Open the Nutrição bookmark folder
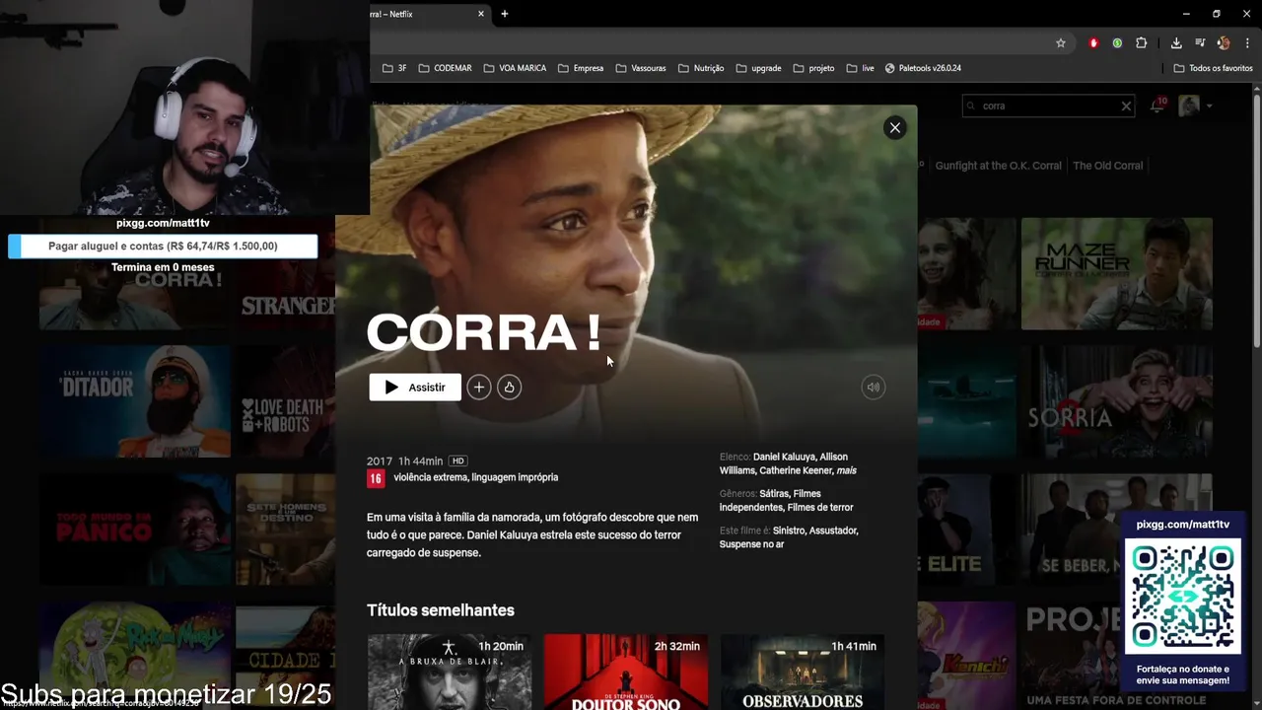1262x710 pixels. [x=701, y=68]
